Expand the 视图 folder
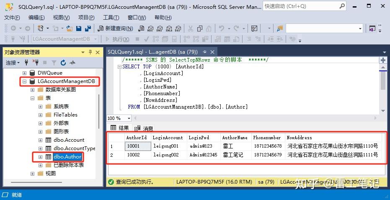The width and height of the screenshot is (390, 200). coord(32,174)
